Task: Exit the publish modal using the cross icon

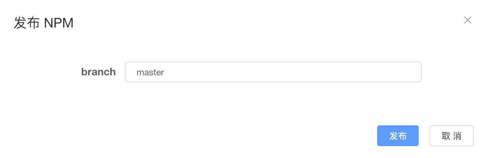Action: tap(467, 20)
